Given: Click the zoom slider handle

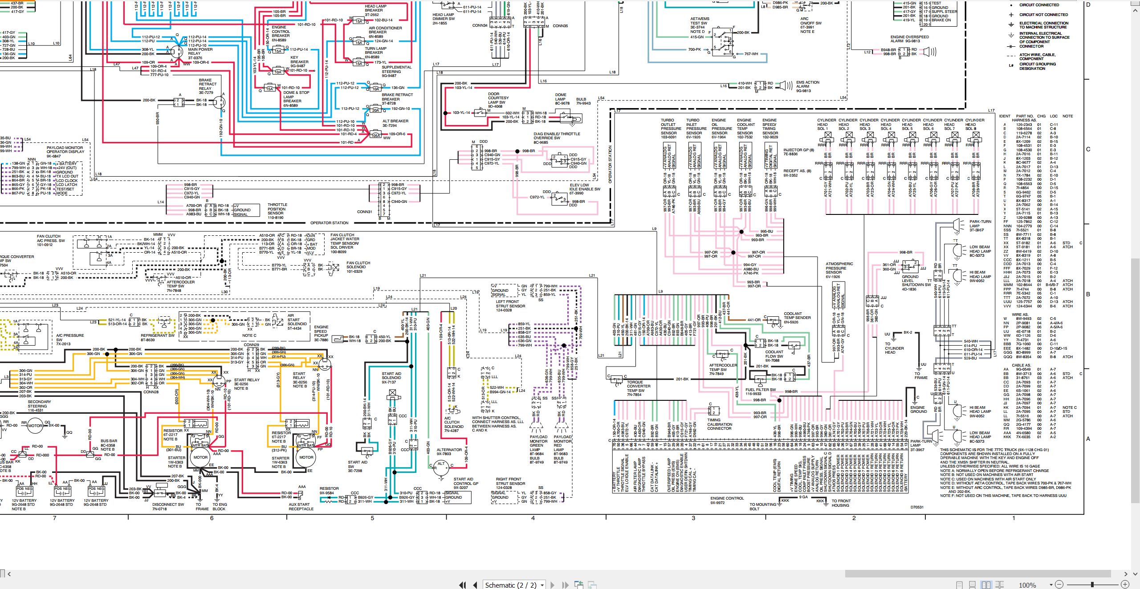Looking at the screenshot, I should 1092,585.
